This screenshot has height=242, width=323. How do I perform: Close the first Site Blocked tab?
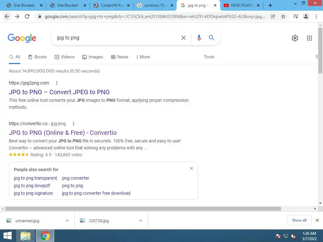(x=41, y=5)
